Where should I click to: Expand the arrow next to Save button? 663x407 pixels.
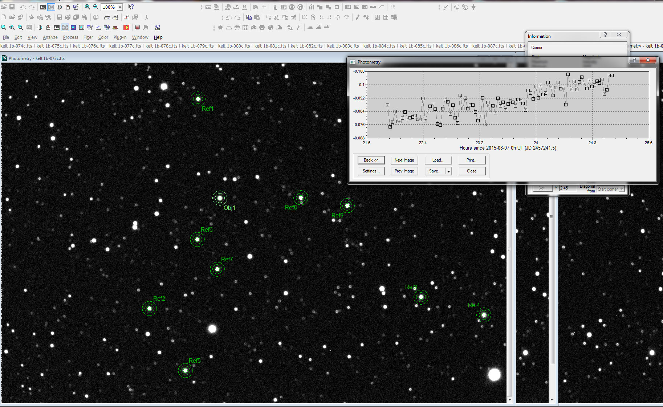pos(449,171)
